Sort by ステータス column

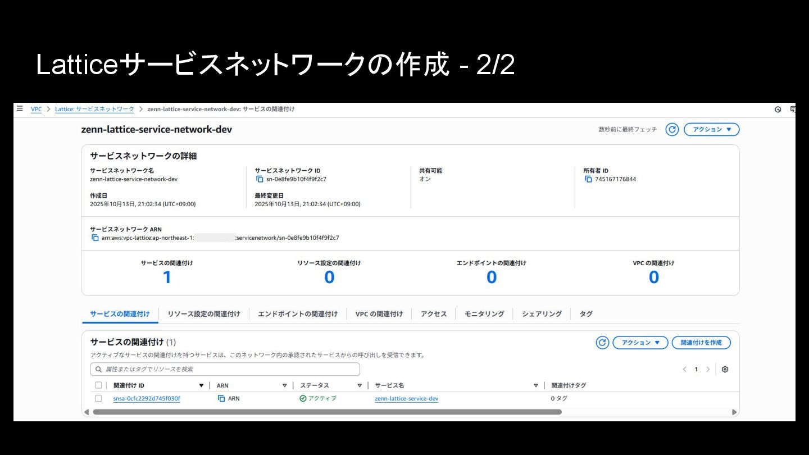(x=360, y=385)
